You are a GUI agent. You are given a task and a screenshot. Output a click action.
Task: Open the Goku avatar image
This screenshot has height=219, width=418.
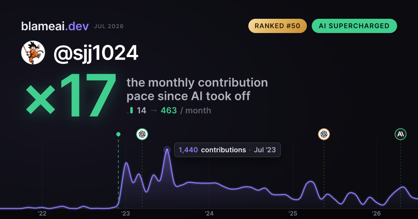point(33,52)
